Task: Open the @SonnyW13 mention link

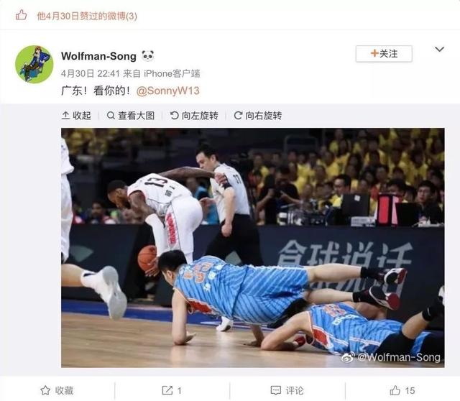Action: coord(167,91)
